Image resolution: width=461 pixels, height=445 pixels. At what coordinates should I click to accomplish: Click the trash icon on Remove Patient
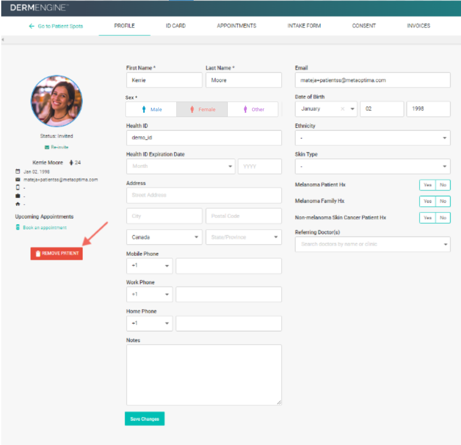point(38,253)
